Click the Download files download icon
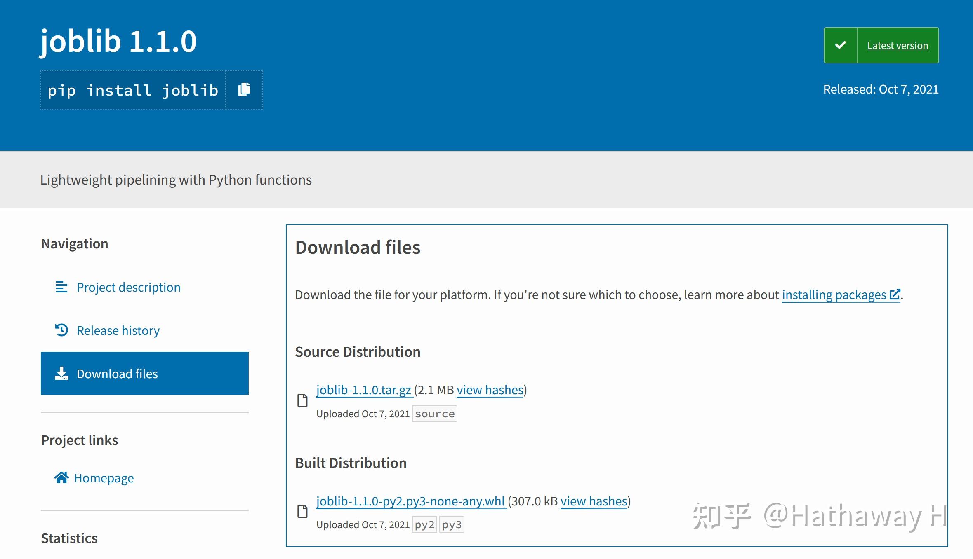973x559 pixels. pyautogui.click(x=61, y=373)
